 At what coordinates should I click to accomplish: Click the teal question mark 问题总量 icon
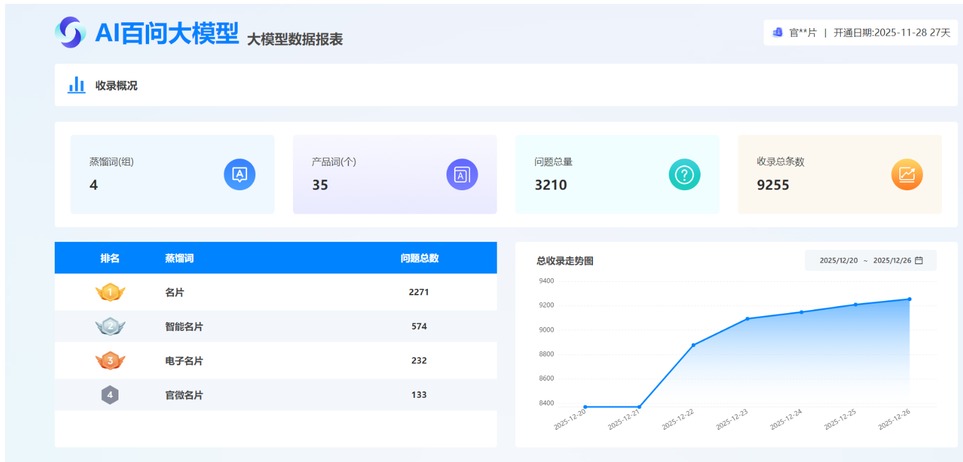[x=684, y=174]
